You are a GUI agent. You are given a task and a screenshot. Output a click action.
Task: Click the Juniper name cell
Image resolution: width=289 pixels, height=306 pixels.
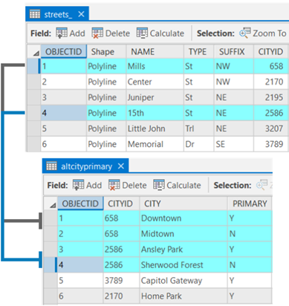click(x=155, y=97)
